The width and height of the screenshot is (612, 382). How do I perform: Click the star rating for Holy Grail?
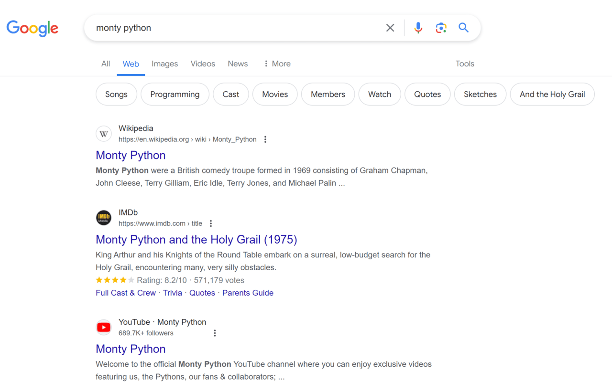pyautogui.click(x=115, y=280)
